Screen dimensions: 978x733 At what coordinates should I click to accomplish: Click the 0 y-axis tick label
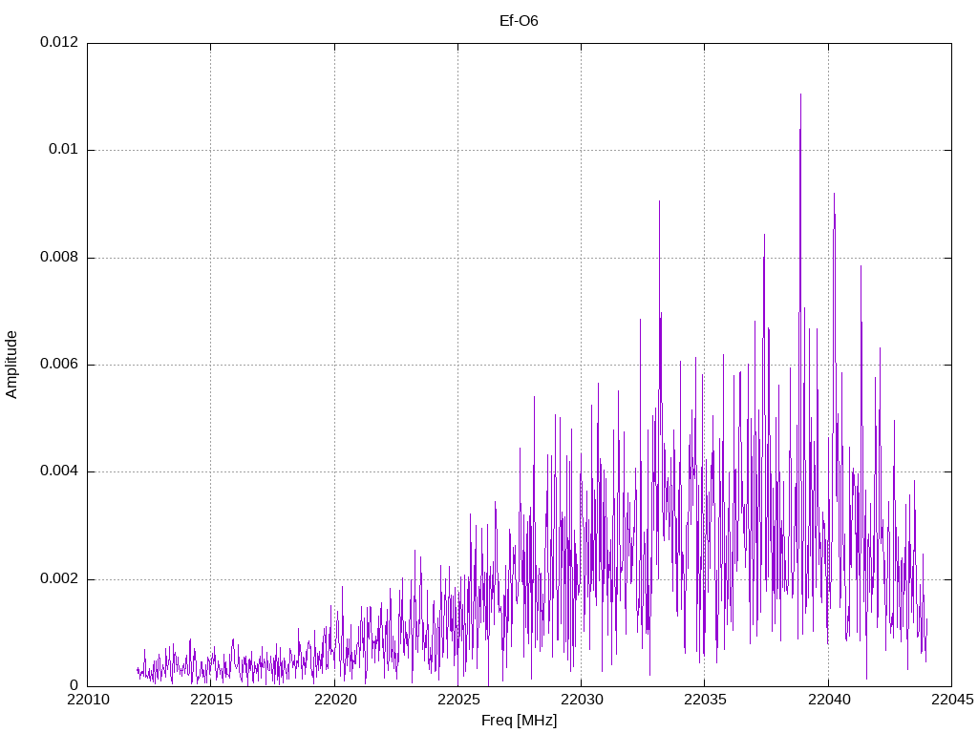(74, 685)
